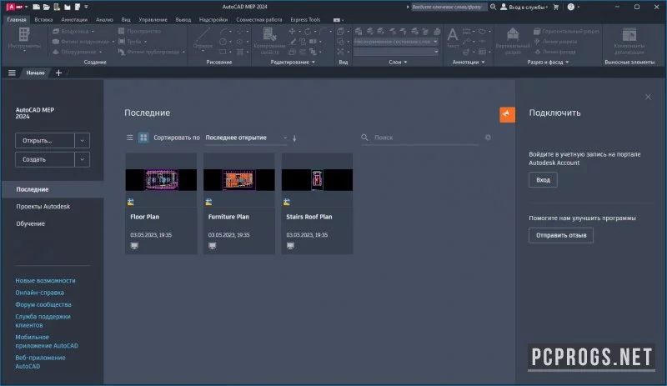Select the Оборудование equipment tool
The image size is (667, 386).
(77, 52)
